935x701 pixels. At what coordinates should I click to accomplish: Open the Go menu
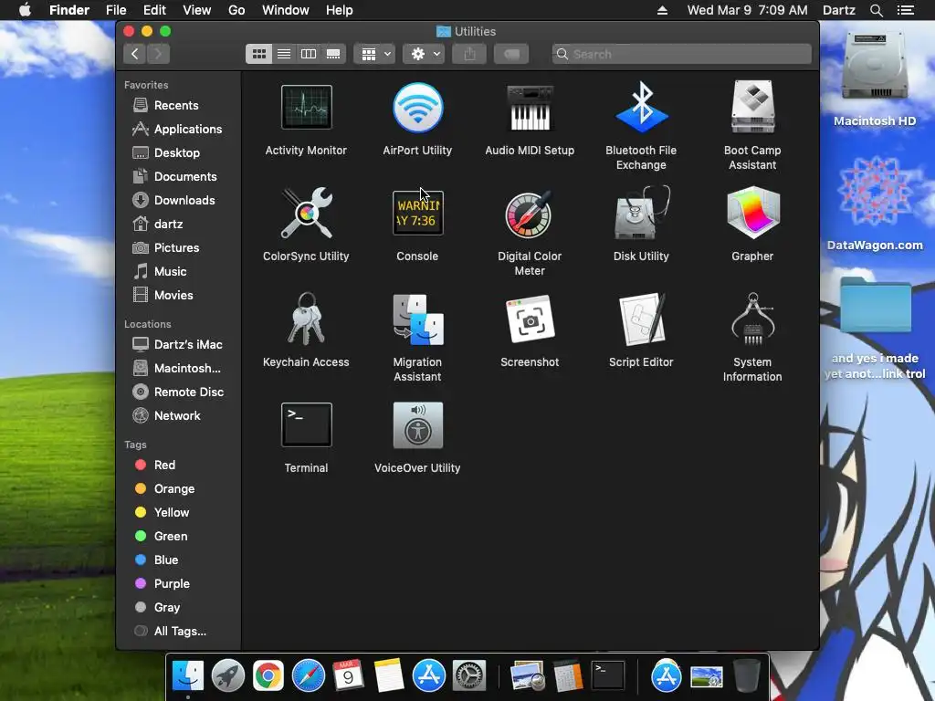click(236, 10)
